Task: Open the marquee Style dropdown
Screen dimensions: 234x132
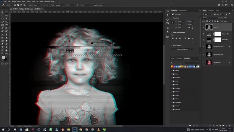Action: click(60, 5)
